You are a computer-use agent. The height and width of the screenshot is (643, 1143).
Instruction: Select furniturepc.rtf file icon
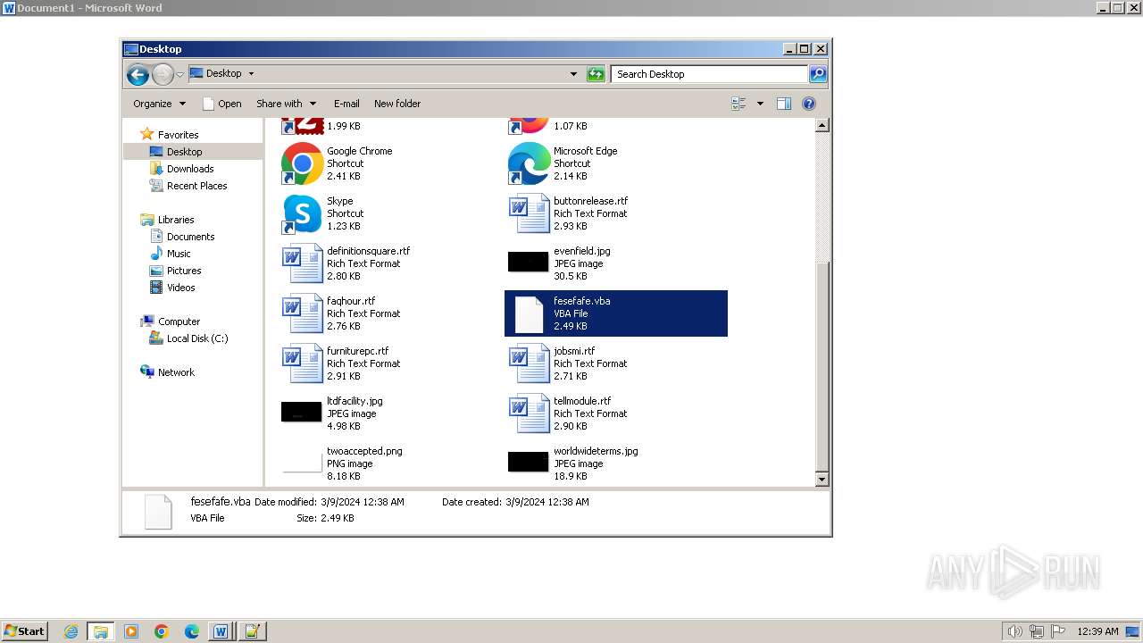pos(302,363)
